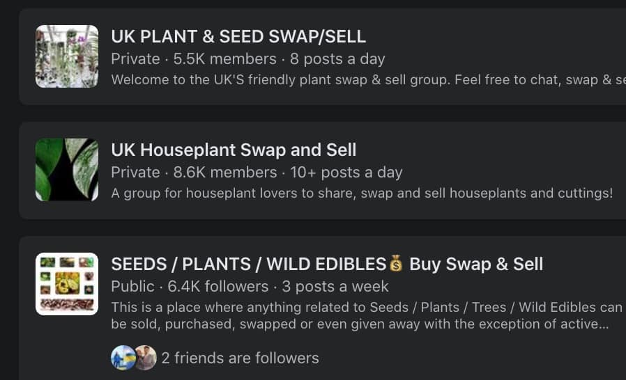Click 'This is a place where anything related' description
This screenshot has width=626, height=380.
pos(367,307)
